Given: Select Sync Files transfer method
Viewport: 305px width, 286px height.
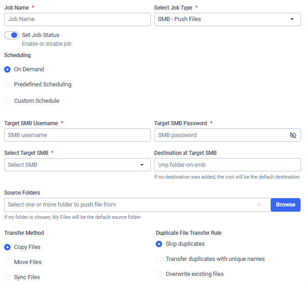Looking at the screenshot, I should pyautogui.click(x=7, y=277).
